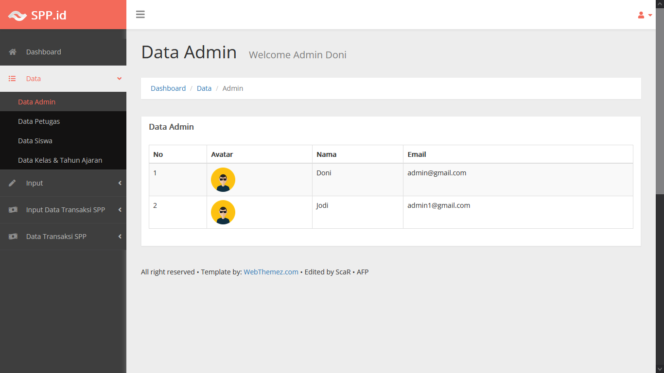This screenshot has width=664, height=373.
Task: Collapse the Data menu chevron
Action: [119, 79]
